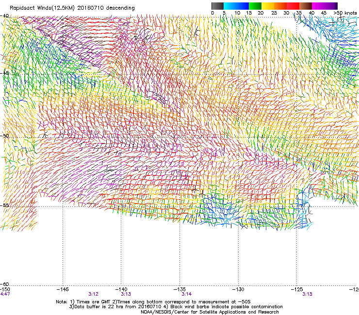Screen dimensions: 359x315
Task: Click the -45 latitude label
Action: point(4,73)
